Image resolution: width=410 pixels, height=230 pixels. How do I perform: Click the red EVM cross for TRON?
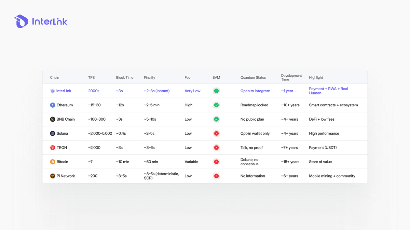[216, 148]
